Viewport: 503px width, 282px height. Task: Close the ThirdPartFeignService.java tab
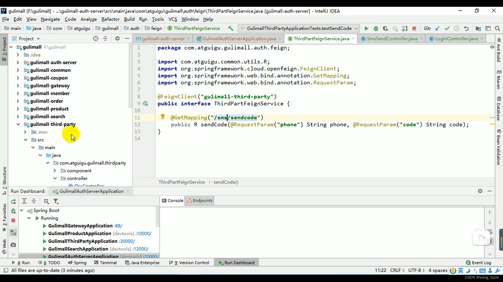[353, 38]
